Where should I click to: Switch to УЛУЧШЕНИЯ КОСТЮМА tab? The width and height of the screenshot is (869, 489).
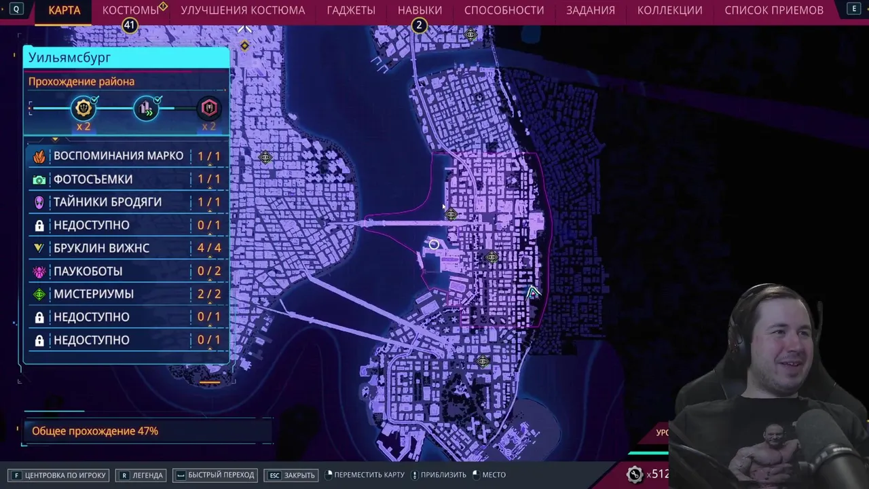coord(243,10)
